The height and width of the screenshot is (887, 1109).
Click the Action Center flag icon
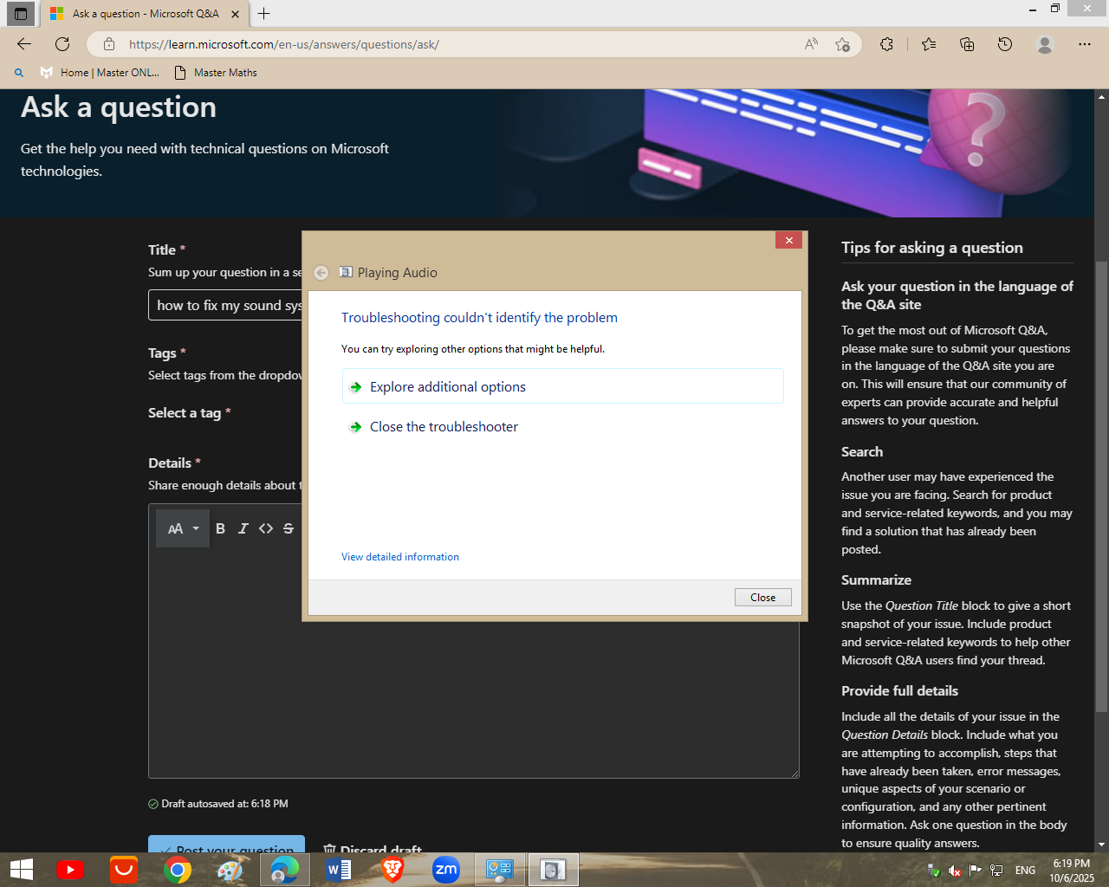(976, 871)
